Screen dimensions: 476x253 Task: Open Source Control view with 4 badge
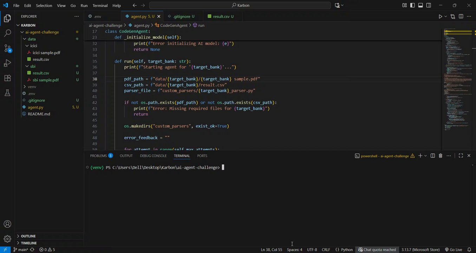[x=7, y=48]
